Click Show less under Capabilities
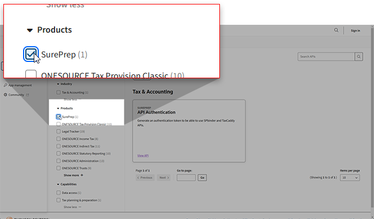This screenshot has width=374, height=219. pyautogui.click(x=73, y=207)
